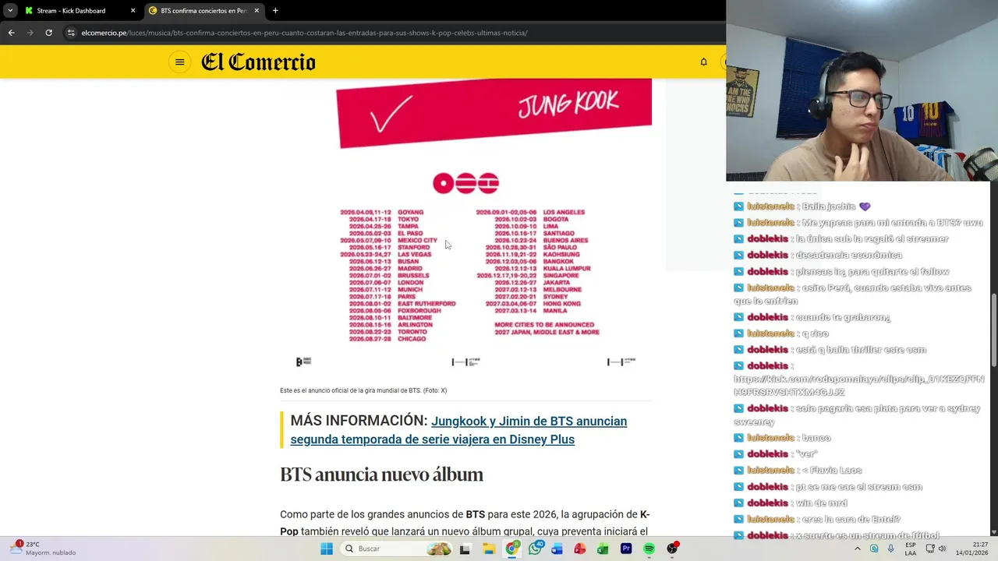Click the tour poster photo caption text
The width and height of the screenshot is (998, 561).
(363, 390)
